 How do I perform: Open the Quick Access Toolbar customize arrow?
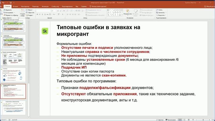14,3
